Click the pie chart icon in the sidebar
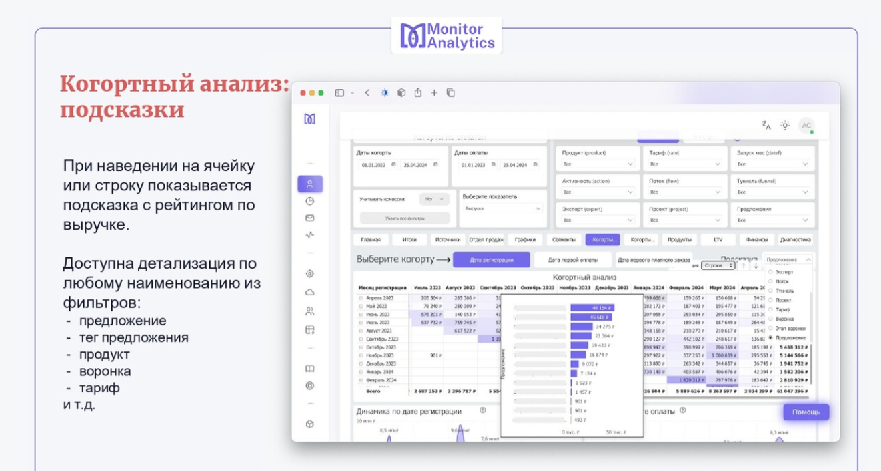The height and width of the screenshot is (471, 881). (x=309, y=201)
